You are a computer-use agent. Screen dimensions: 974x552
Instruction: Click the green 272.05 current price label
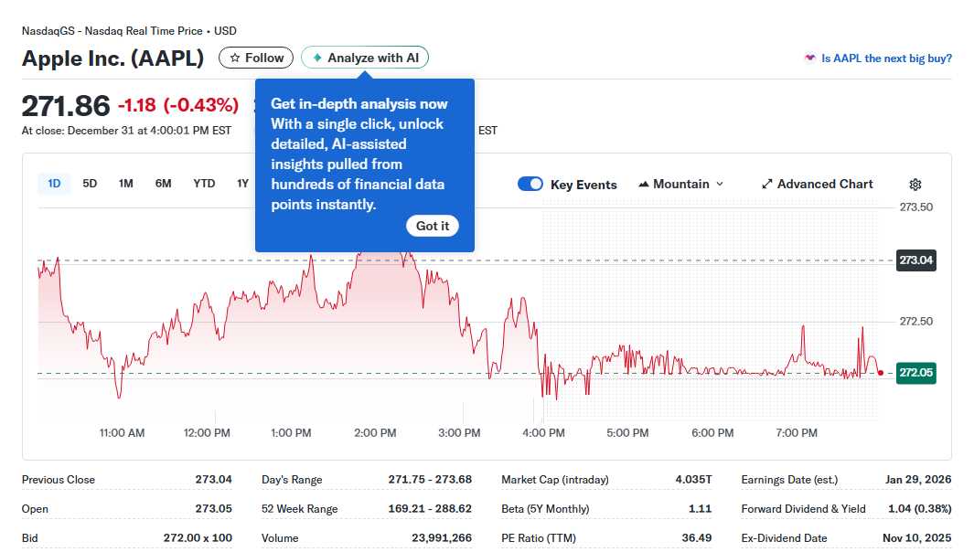[x=915, y=373]
